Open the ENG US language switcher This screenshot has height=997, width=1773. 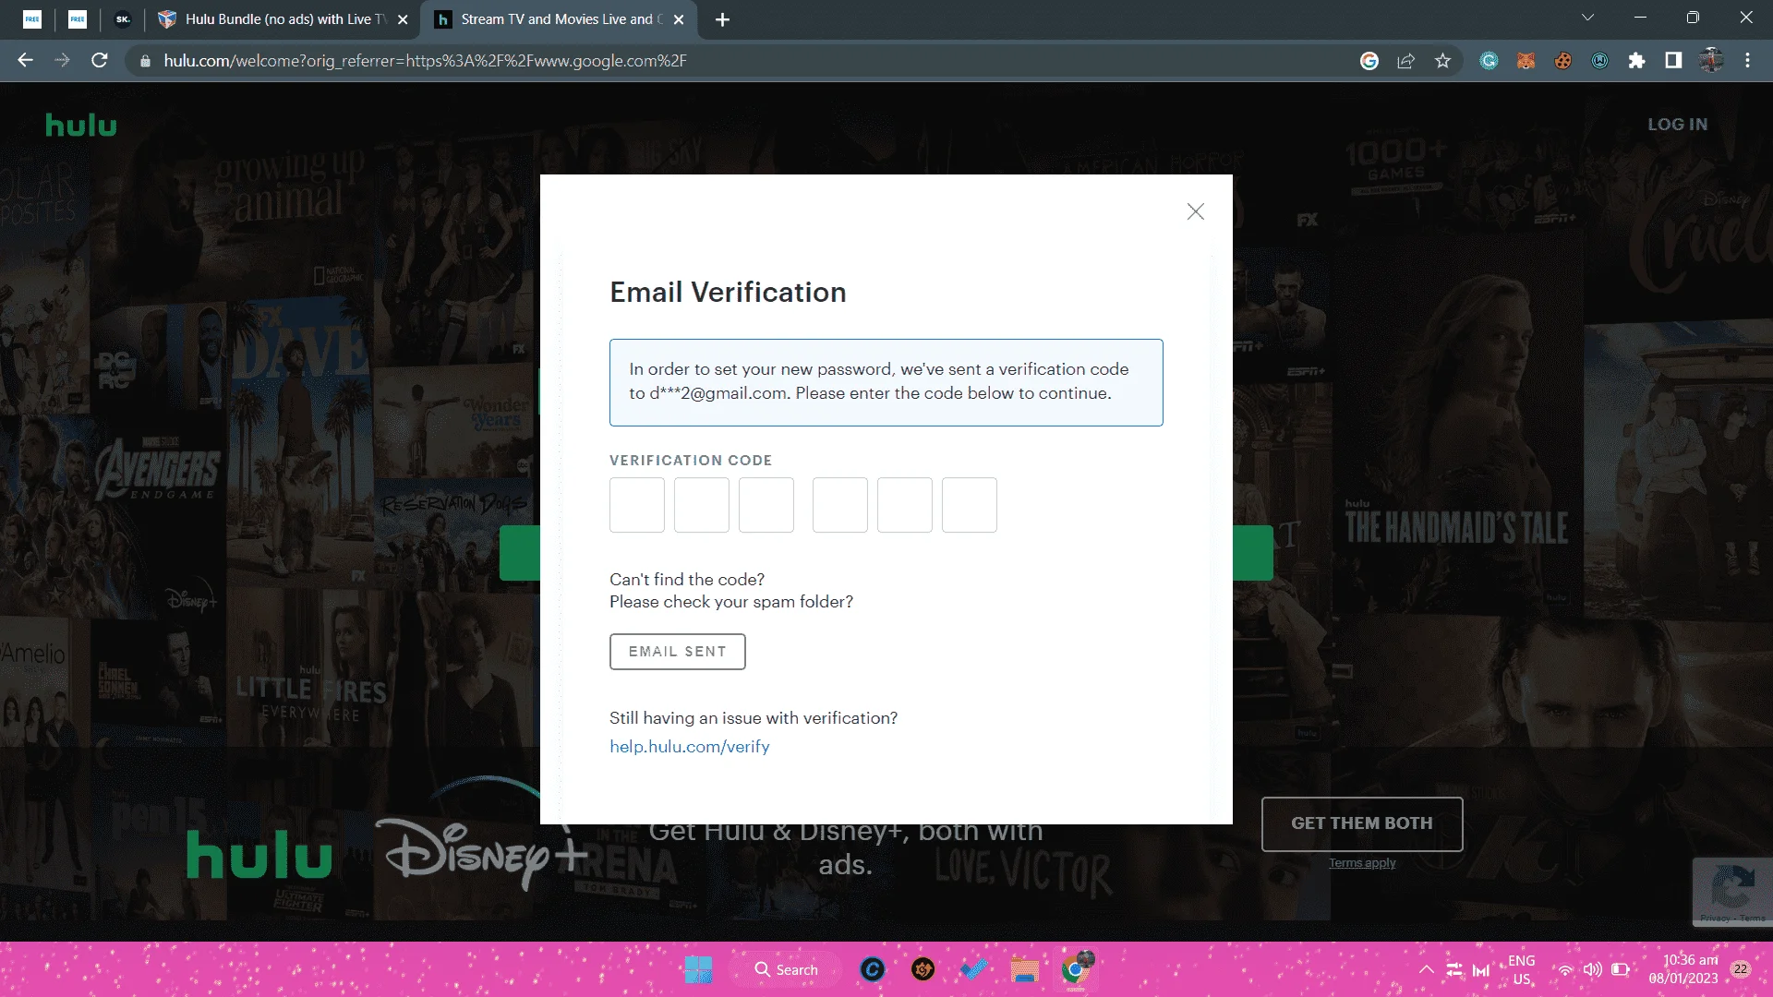pyautogui.click(x=1522, y=969)
